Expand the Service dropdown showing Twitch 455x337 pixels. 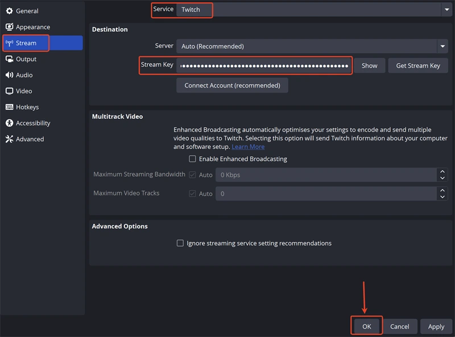[445, 10]
